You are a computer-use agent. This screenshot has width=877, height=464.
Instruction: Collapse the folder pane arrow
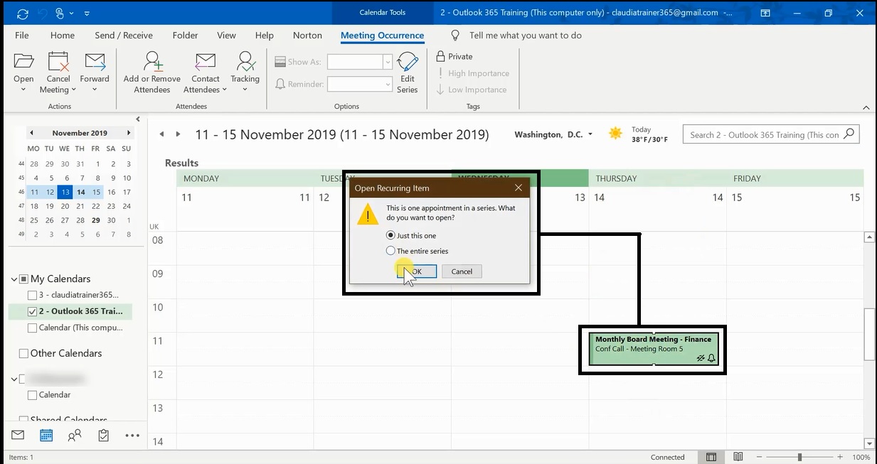coord(138,119)
